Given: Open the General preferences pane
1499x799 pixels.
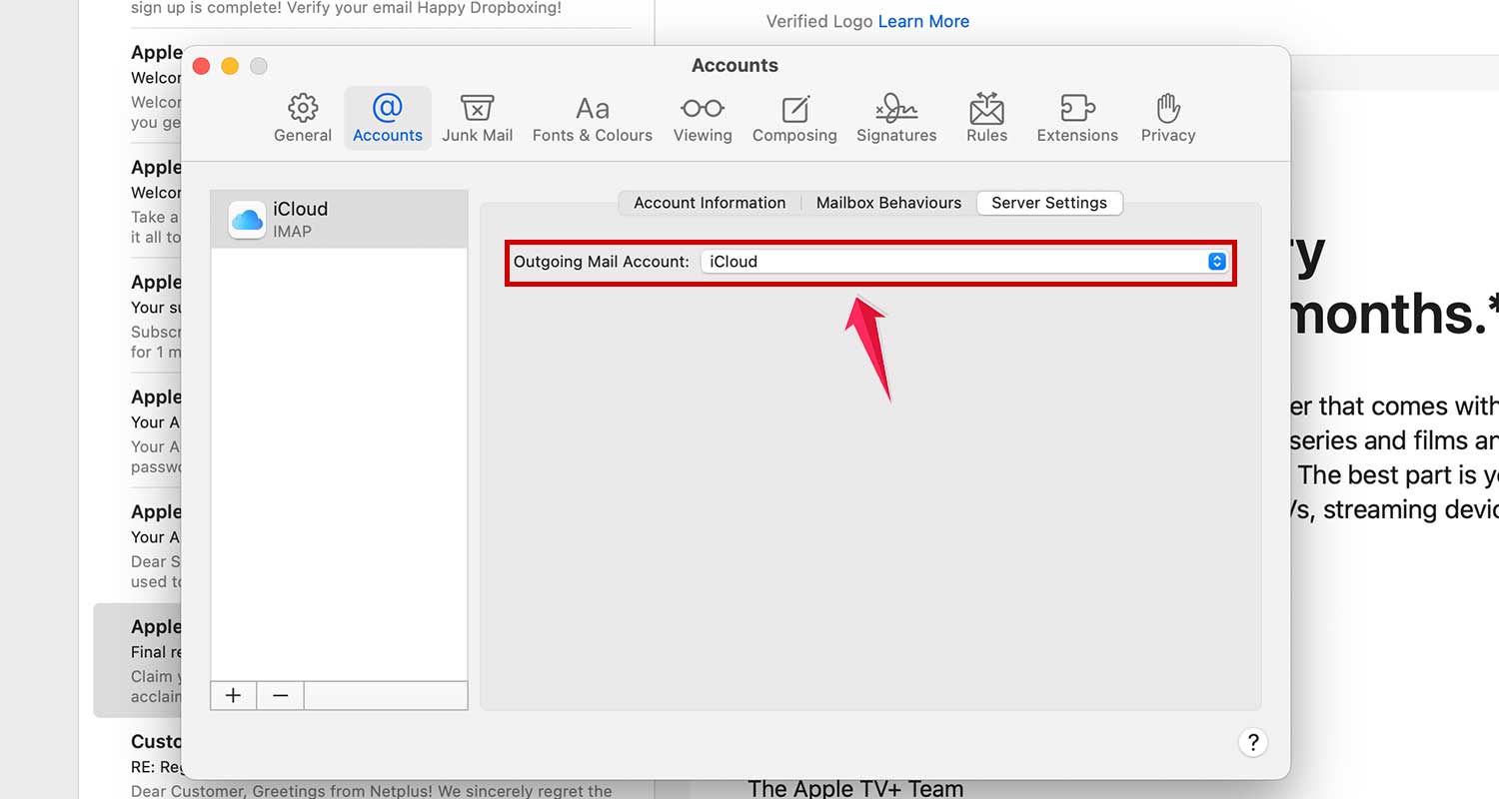Looking at the screenshot, I should (303, 117).
